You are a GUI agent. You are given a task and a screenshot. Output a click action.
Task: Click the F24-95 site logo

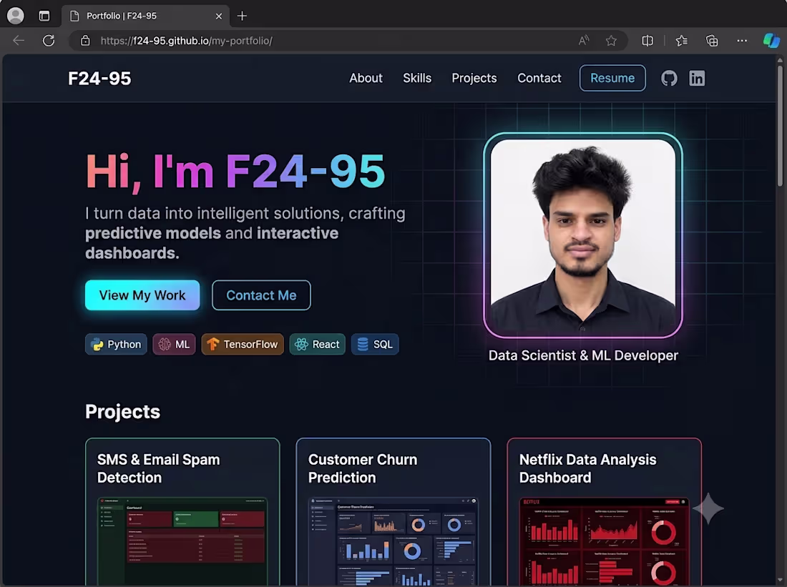[99, 78]
